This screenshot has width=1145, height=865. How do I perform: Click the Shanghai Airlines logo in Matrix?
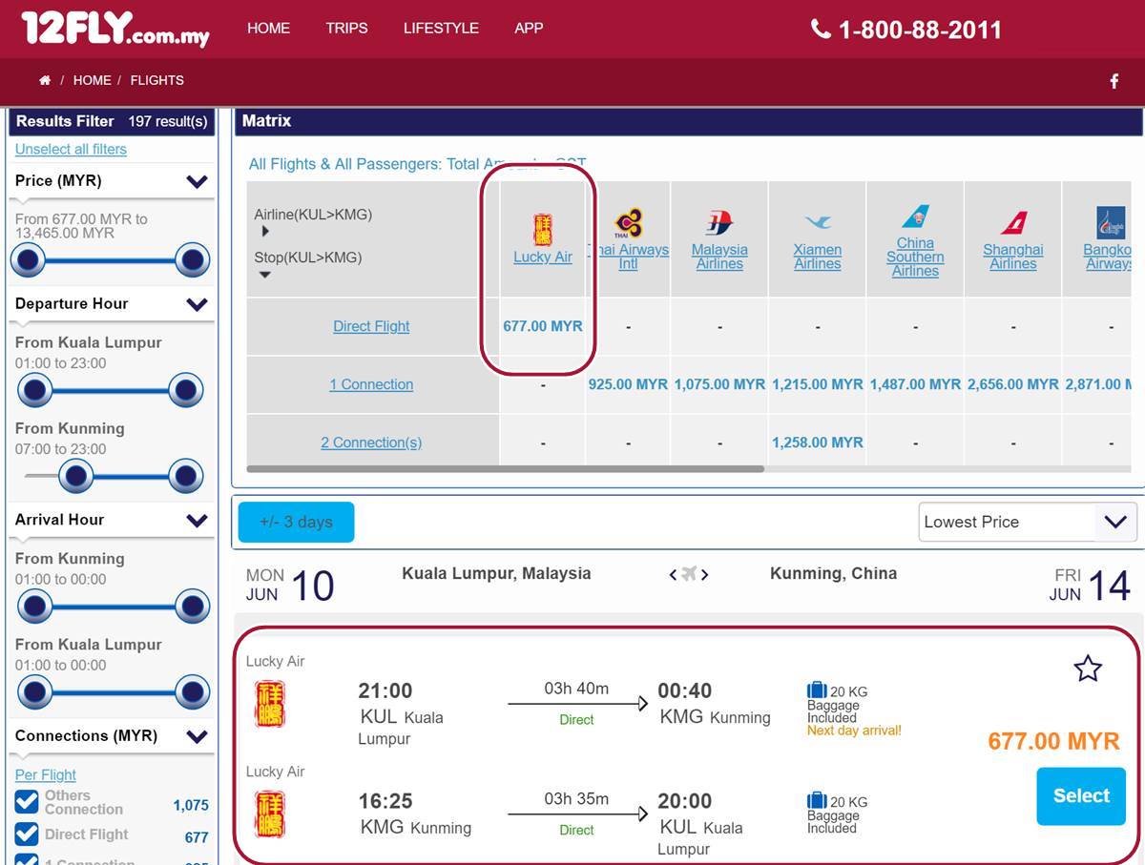point(1012,223)
